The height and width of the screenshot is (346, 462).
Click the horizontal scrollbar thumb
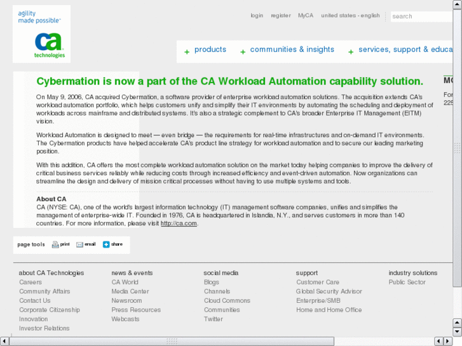pos(172,342)
